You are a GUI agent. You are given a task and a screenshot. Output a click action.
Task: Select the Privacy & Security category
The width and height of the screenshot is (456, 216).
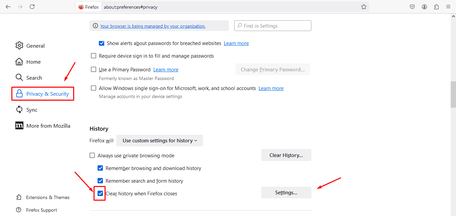(x=43, y=94)
